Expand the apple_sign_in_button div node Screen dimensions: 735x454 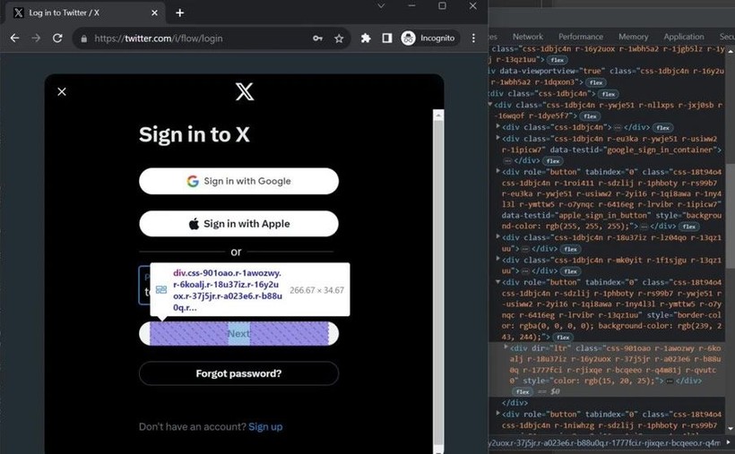(497, 171)
